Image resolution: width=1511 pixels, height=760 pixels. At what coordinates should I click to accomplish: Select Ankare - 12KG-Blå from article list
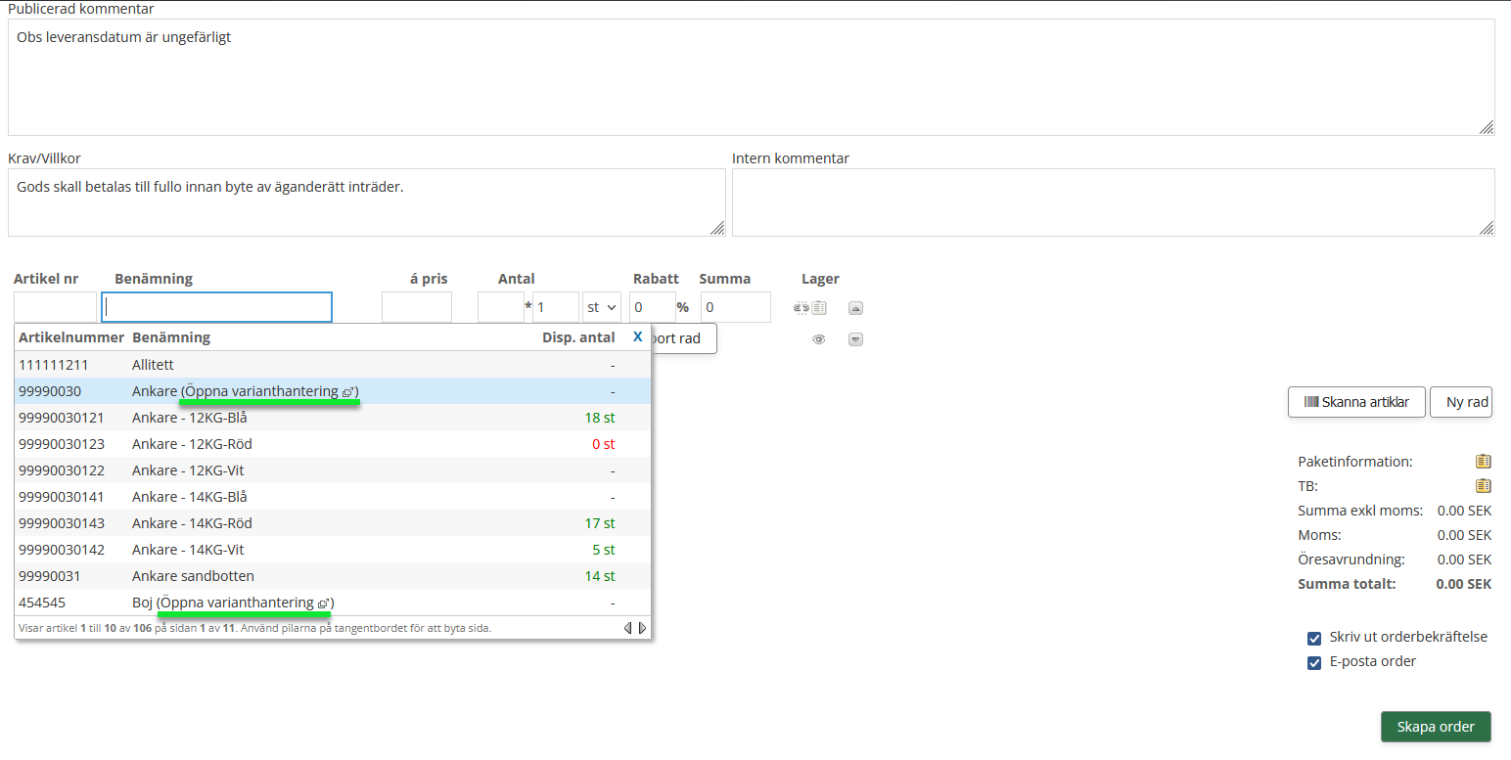point(190,418)
